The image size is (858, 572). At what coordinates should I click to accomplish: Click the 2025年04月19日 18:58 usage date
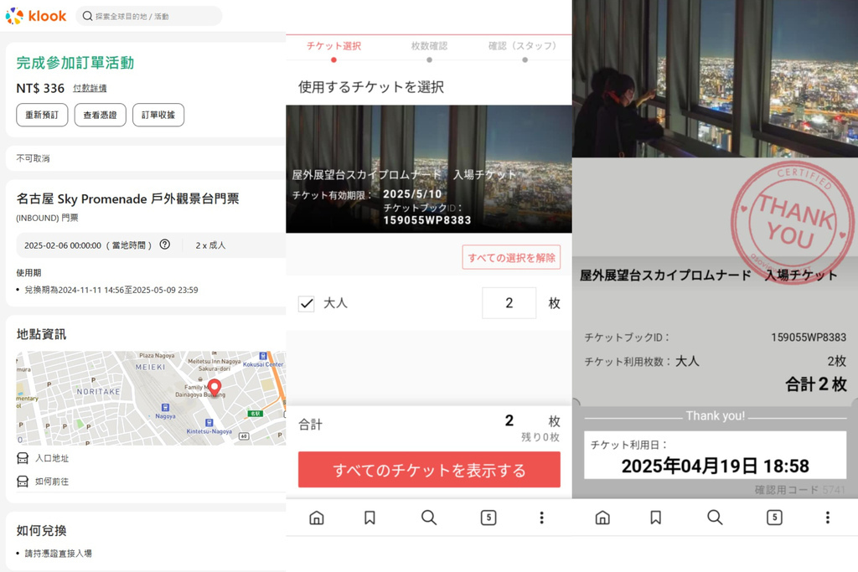[x=716, y=466]
